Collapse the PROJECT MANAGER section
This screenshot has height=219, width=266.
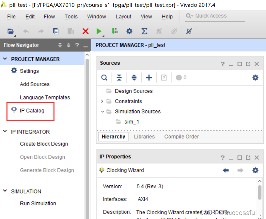(x=5, y=59)
